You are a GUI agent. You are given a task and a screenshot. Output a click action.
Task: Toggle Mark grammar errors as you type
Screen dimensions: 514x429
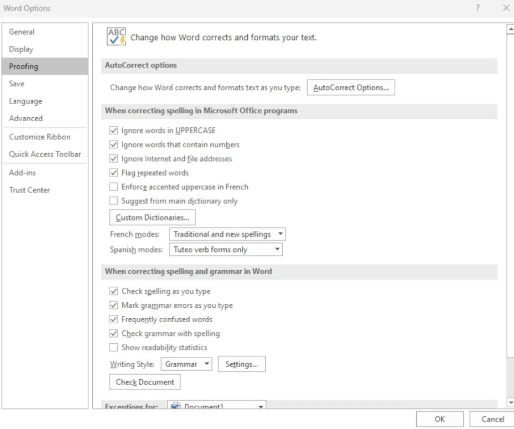click(x=114, y=305)
